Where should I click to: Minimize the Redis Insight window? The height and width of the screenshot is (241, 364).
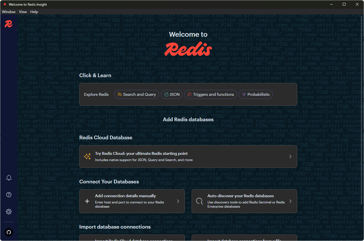pyautogui.click(x=331, y=4)
